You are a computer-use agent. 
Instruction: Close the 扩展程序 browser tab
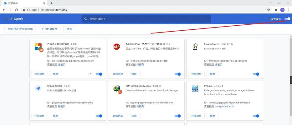click(x=44, y=3)
